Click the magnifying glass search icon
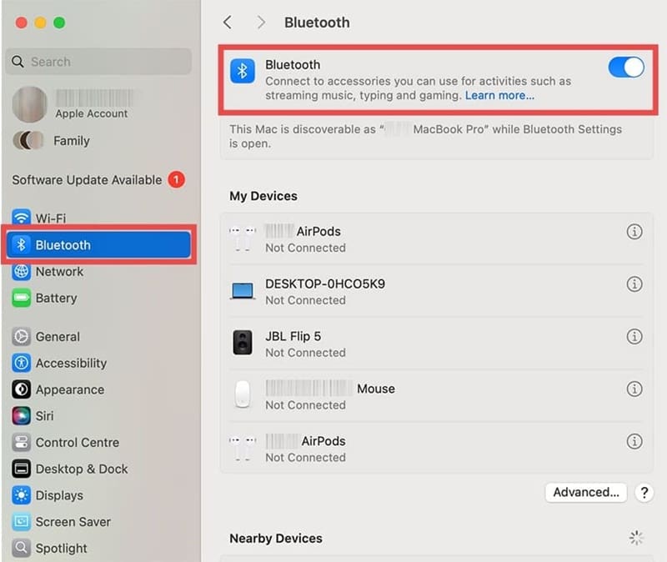This screenshot has height=562, width=667. 18,62
